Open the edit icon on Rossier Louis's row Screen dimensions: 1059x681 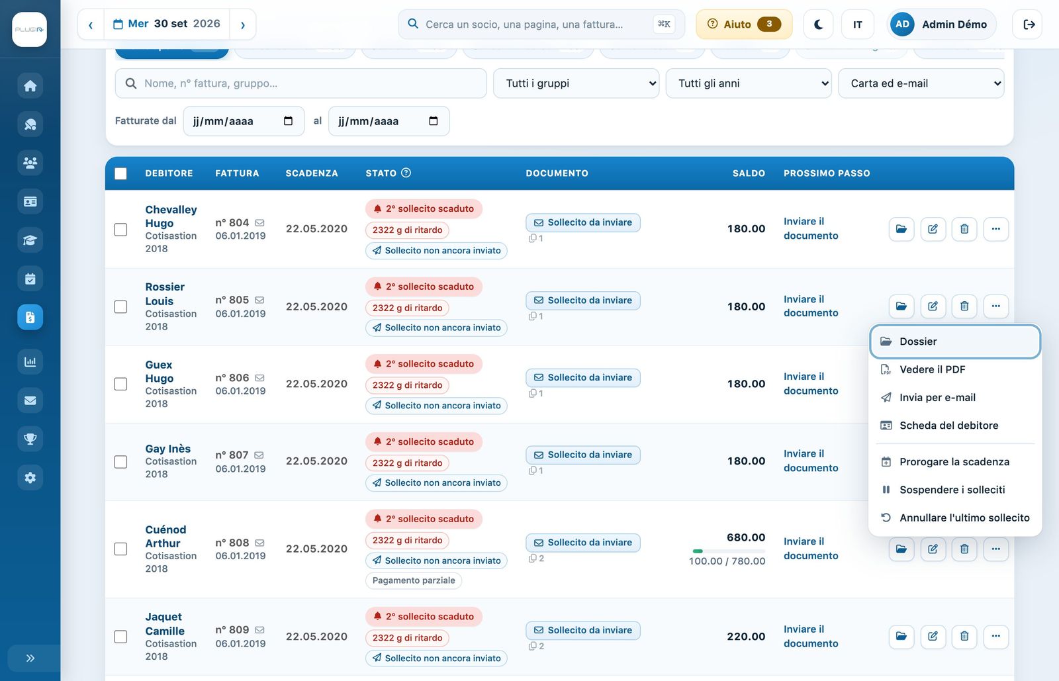933,306
